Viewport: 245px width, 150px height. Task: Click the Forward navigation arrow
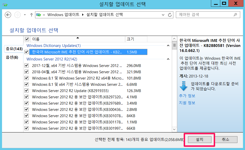17,15
